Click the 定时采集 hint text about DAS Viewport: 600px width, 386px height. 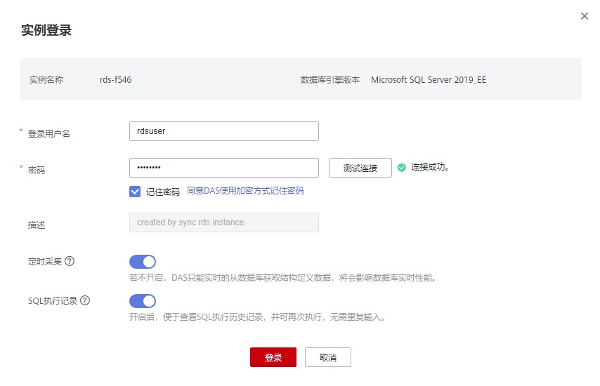click(x=282, y=277)
